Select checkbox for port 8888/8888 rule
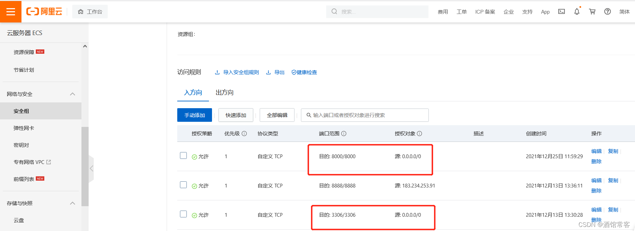Screen dimensions: 635x231 pos(183,185)
